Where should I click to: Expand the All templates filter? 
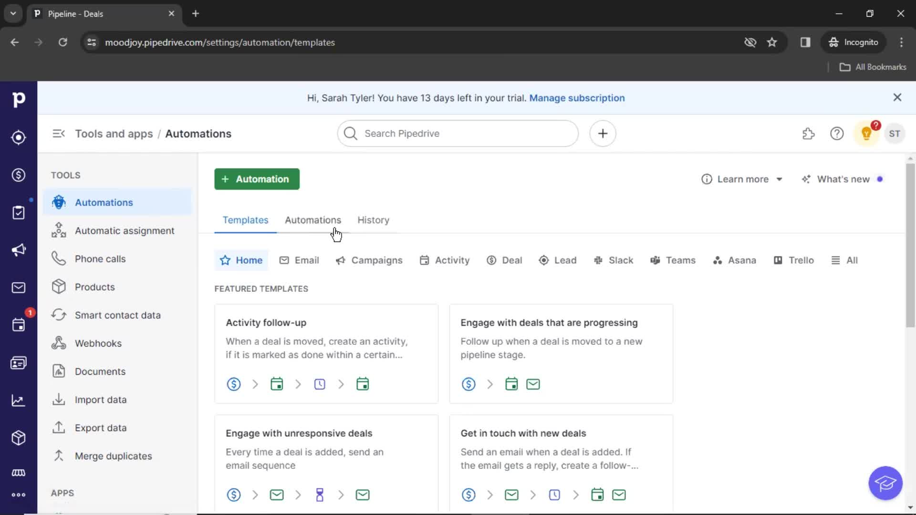coord(845,260)
